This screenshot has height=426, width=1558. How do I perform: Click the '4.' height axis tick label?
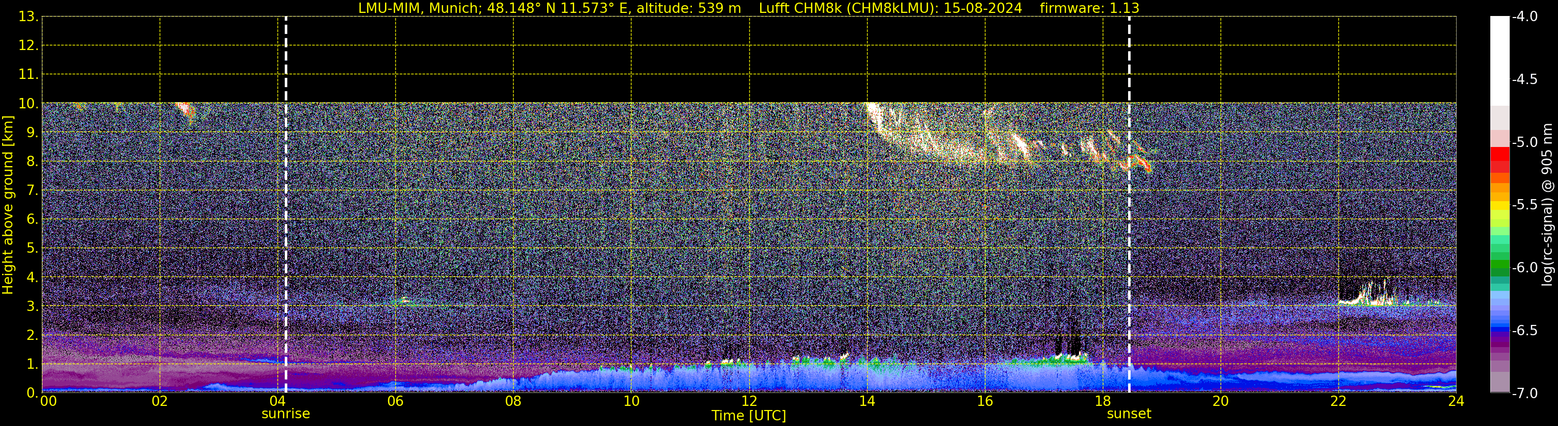pyautogui.click(x=33, y=277)
